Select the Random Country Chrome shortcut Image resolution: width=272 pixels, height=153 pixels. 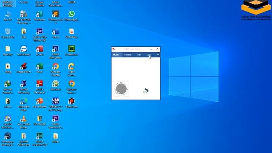pos(56,70)
